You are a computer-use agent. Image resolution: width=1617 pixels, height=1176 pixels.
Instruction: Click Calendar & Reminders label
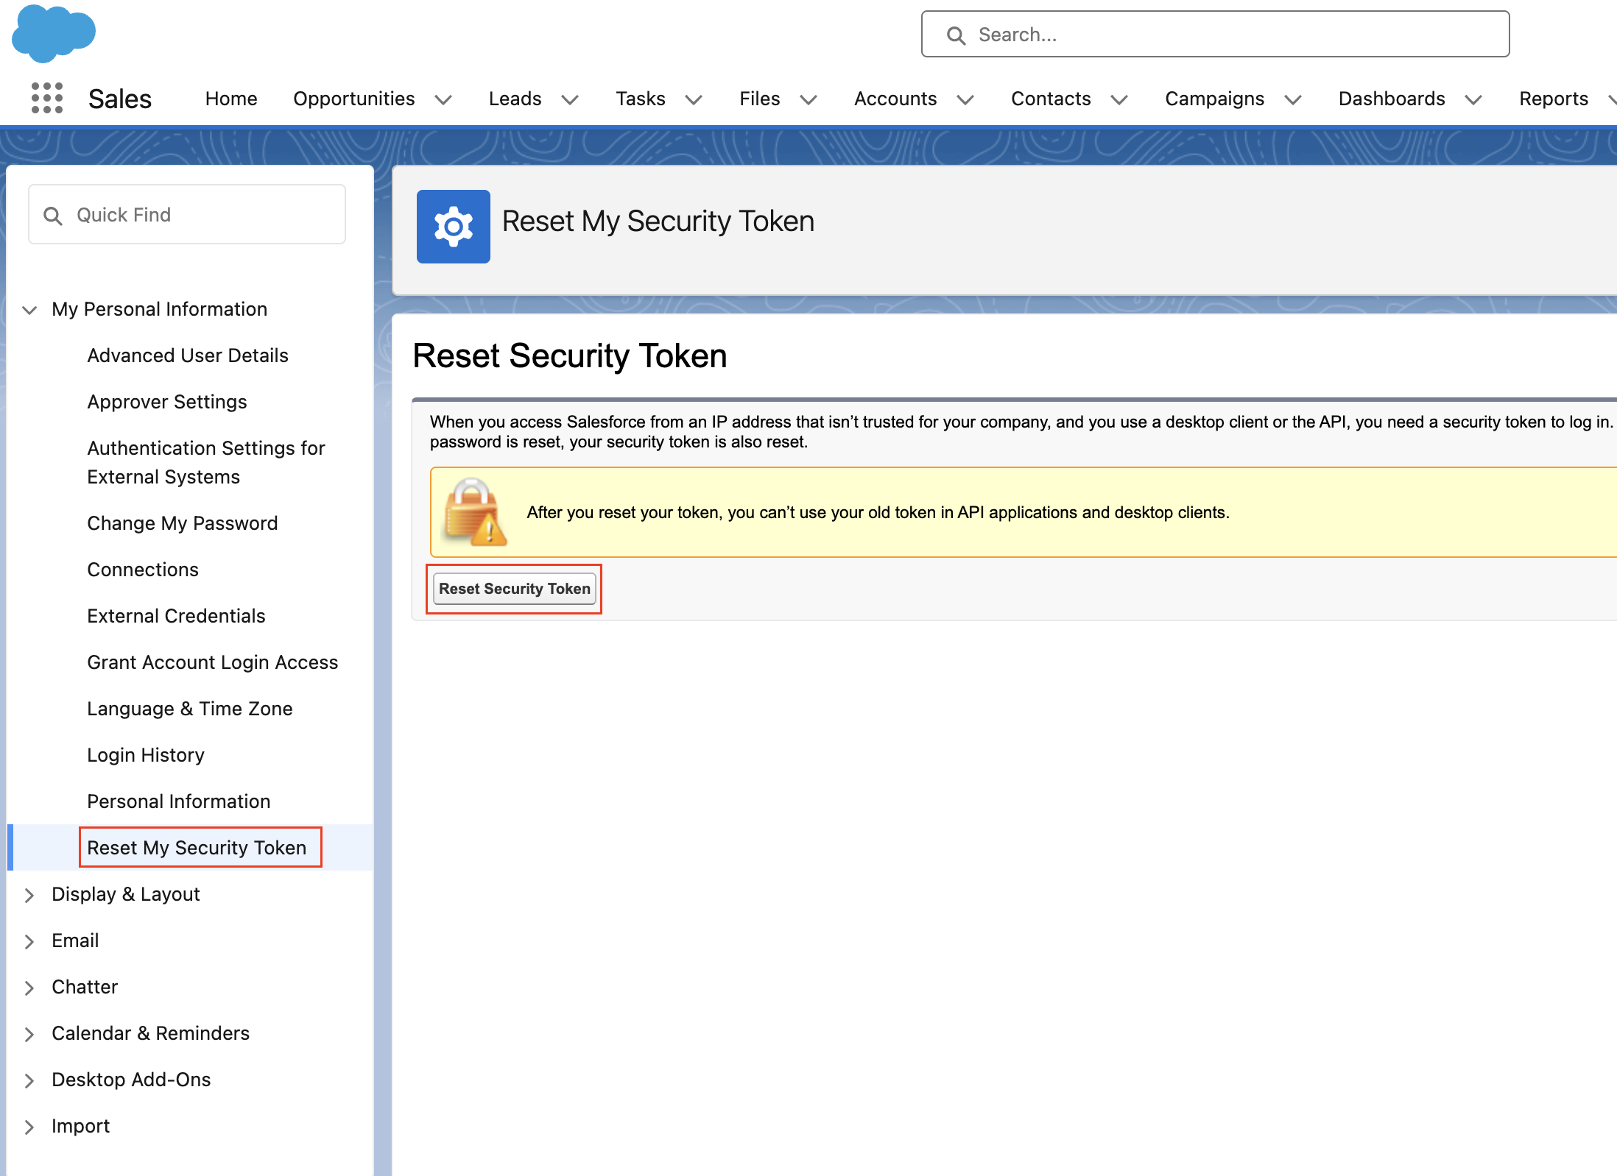151,1033
